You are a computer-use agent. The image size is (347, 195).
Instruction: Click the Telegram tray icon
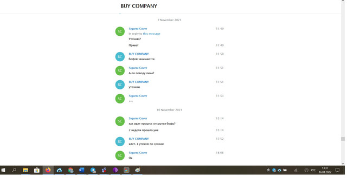[x=274, y=170]
